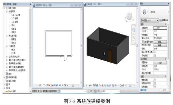Click the <无> view template button

click(160, 62)
